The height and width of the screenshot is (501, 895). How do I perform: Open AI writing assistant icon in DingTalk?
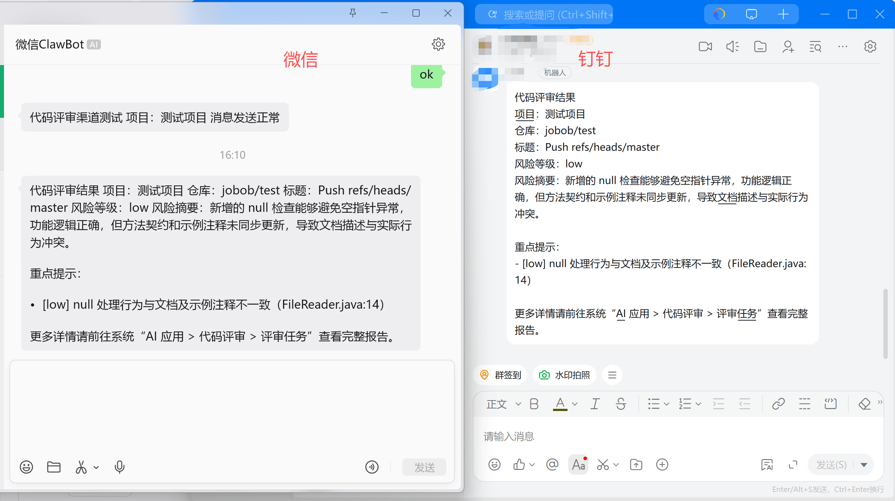click(x=767, y=464)
